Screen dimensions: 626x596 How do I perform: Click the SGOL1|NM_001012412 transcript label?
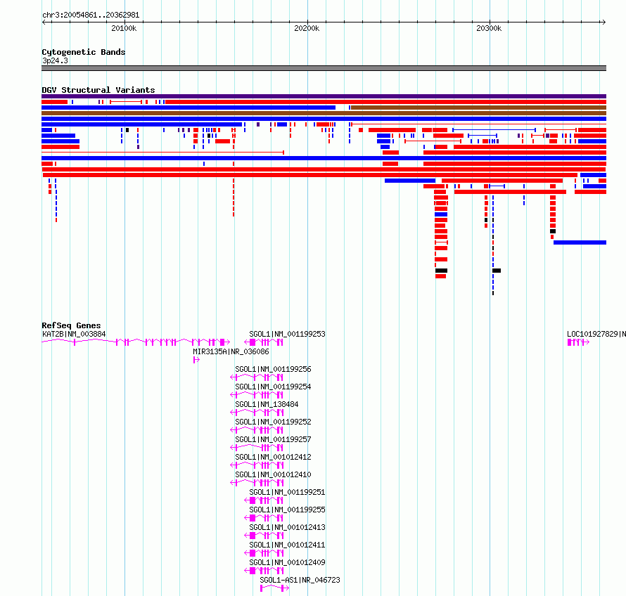click(273, 457)
